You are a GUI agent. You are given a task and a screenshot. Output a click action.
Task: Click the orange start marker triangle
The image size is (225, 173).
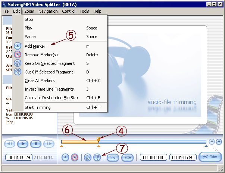pos(62,146)
